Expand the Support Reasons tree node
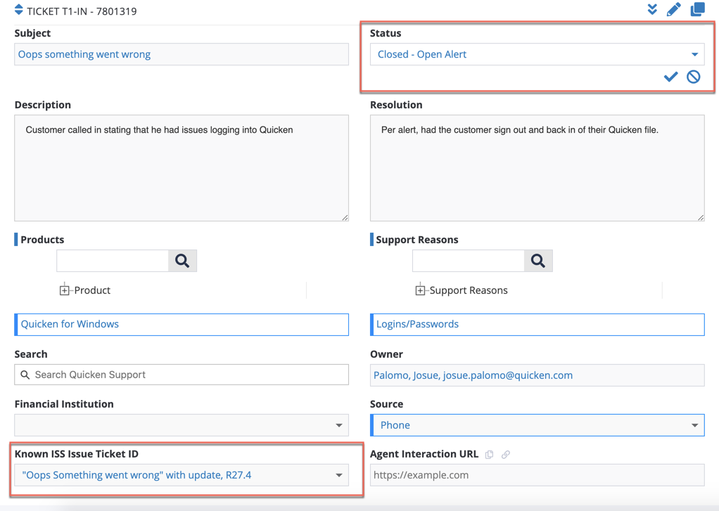The width and height of the screenshot is (719, 511). pyautogui.click(x=420, y=290)
